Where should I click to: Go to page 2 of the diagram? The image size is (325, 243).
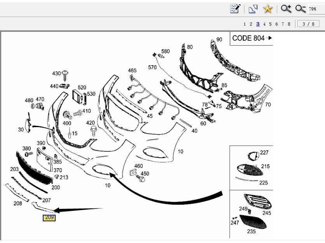coord(251,24)
